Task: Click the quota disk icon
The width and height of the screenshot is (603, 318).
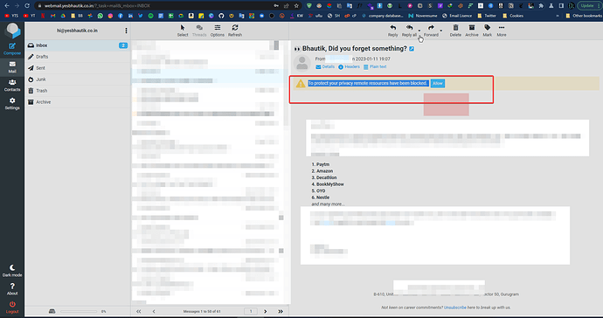Action: pyautogui.click(x=52, y=312)
